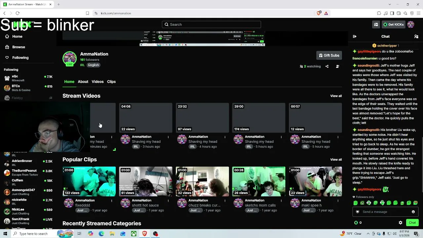Viewport: 423px width, 238px height.
Task: Open the browser extensions puzzle icon
Action: pyautogui.click(x=379, y=13)
